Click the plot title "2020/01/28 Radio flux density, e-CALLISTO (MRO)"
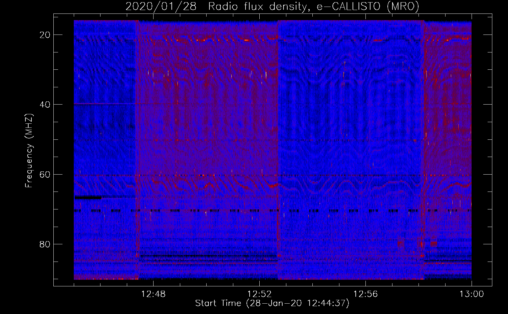508x314 pixels. (x=272, y=6)
